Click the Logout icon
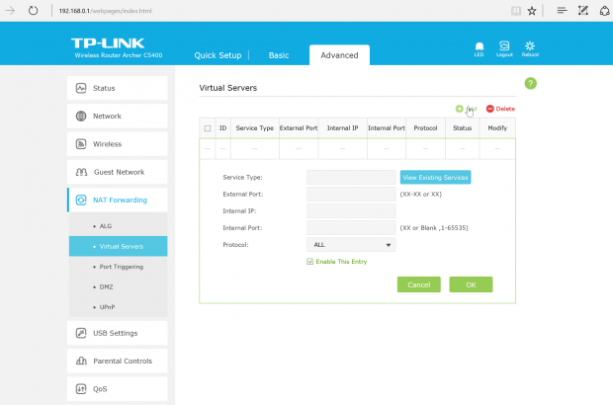This screenshot has height=405, width=613. pyautogui.click(x=504, y=45)
